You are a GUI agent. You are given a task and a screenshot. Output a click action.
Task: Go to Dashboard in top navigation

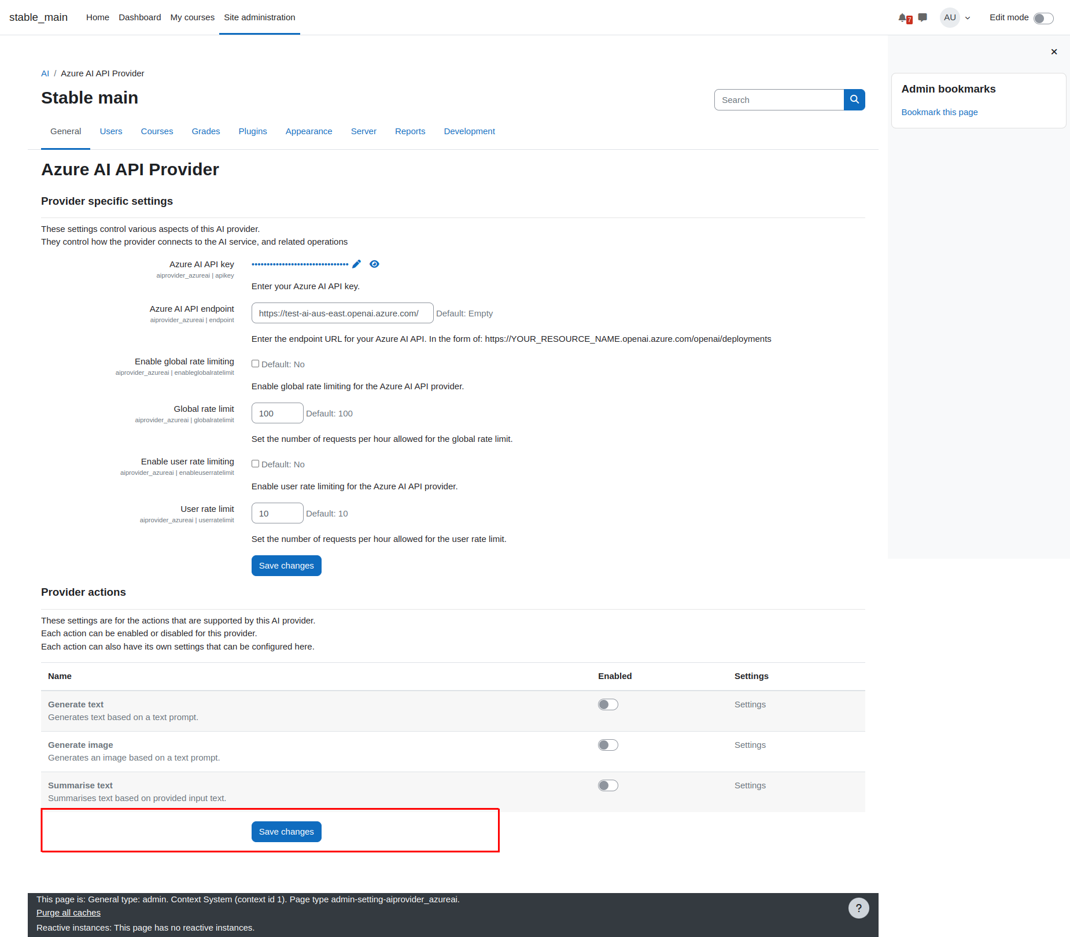click(x=140, y=17)
